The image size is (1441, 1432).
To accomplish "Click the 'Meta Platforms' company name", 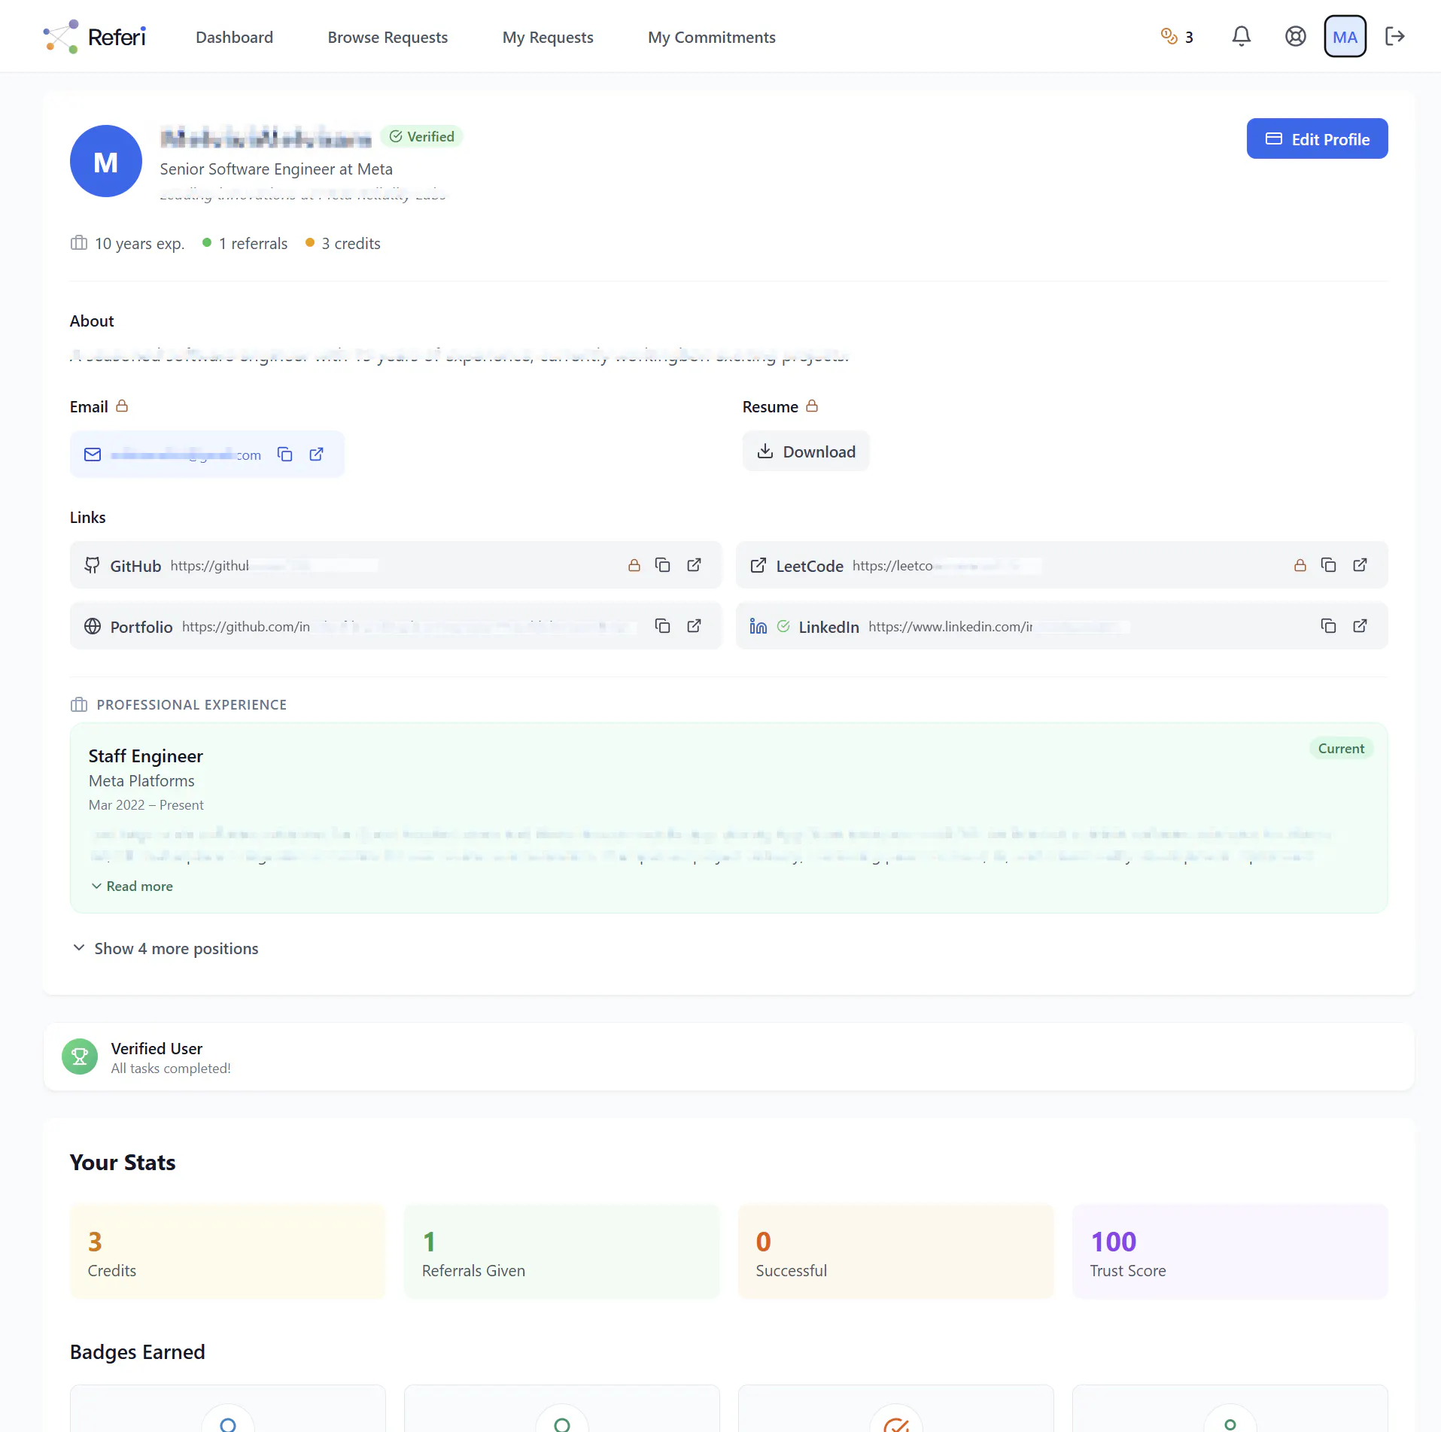I will [141, 781].
